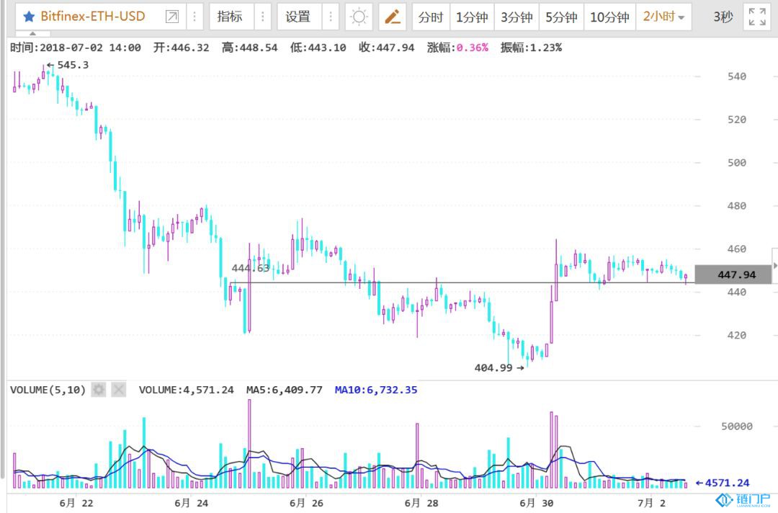Select the drawing pencil tool
778x513 pixels.
pos(393,17)
